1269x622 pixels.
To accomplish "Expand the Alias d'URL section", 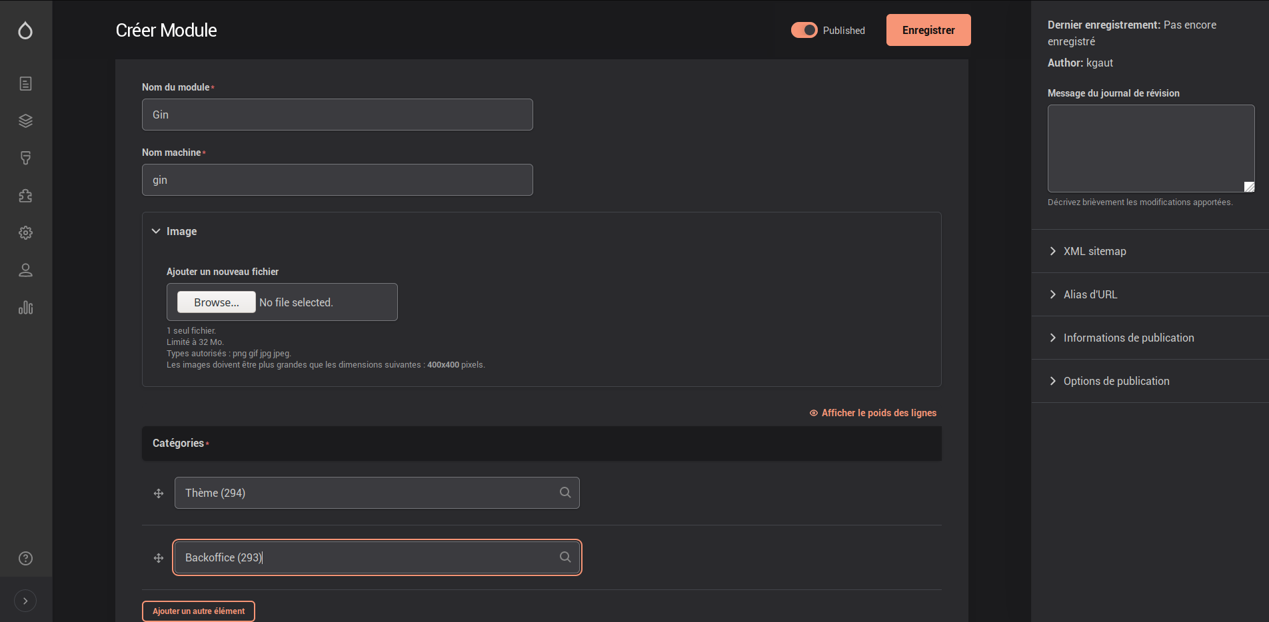I will (x=1090, y=294).
